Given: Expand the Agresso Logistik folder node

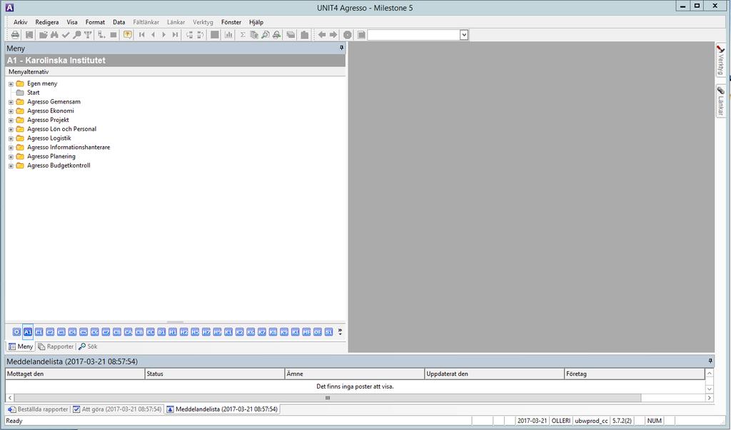Looking at the screenshot, I should tap(11, 138).
